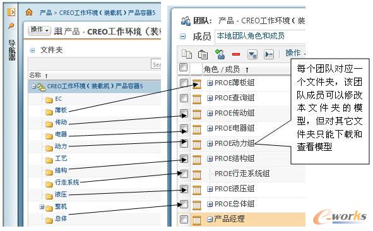373x231 pixels.
Task: Click the collapse rows toolbar icon
Action: click(x=269, y=54)
